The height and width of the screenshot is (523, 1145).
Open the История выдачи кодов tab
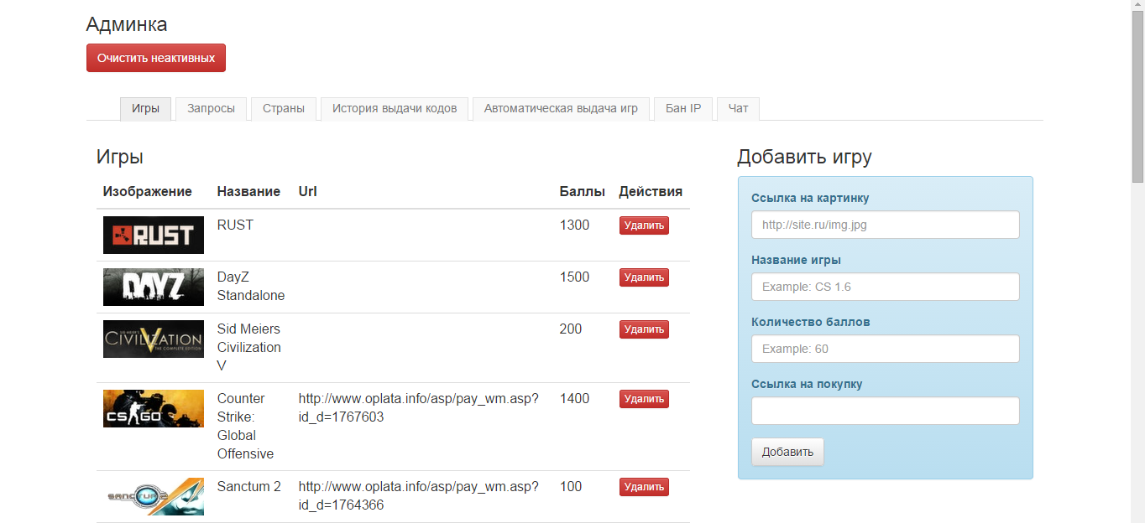point(394,109)
